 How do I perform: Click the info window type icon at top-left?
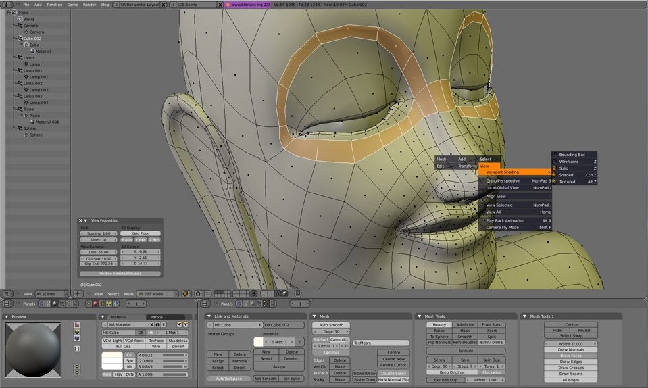tap(7, 4)
